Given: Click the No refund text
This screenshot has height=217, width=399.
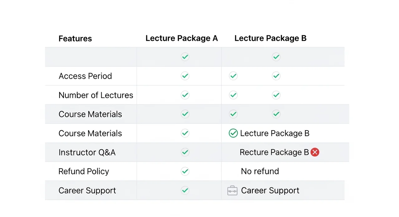Looking at the screenshot, I should pyautogui.click(x=260, y=171).
